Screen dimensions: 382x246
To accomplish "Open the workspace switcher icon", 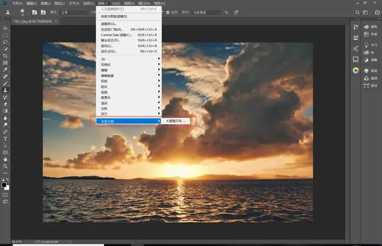I will (365, 12).
